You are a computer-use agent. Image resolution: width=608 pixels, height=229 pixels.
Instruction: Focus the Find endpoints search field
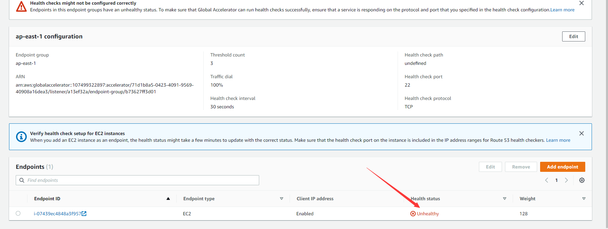pos(140,180)
